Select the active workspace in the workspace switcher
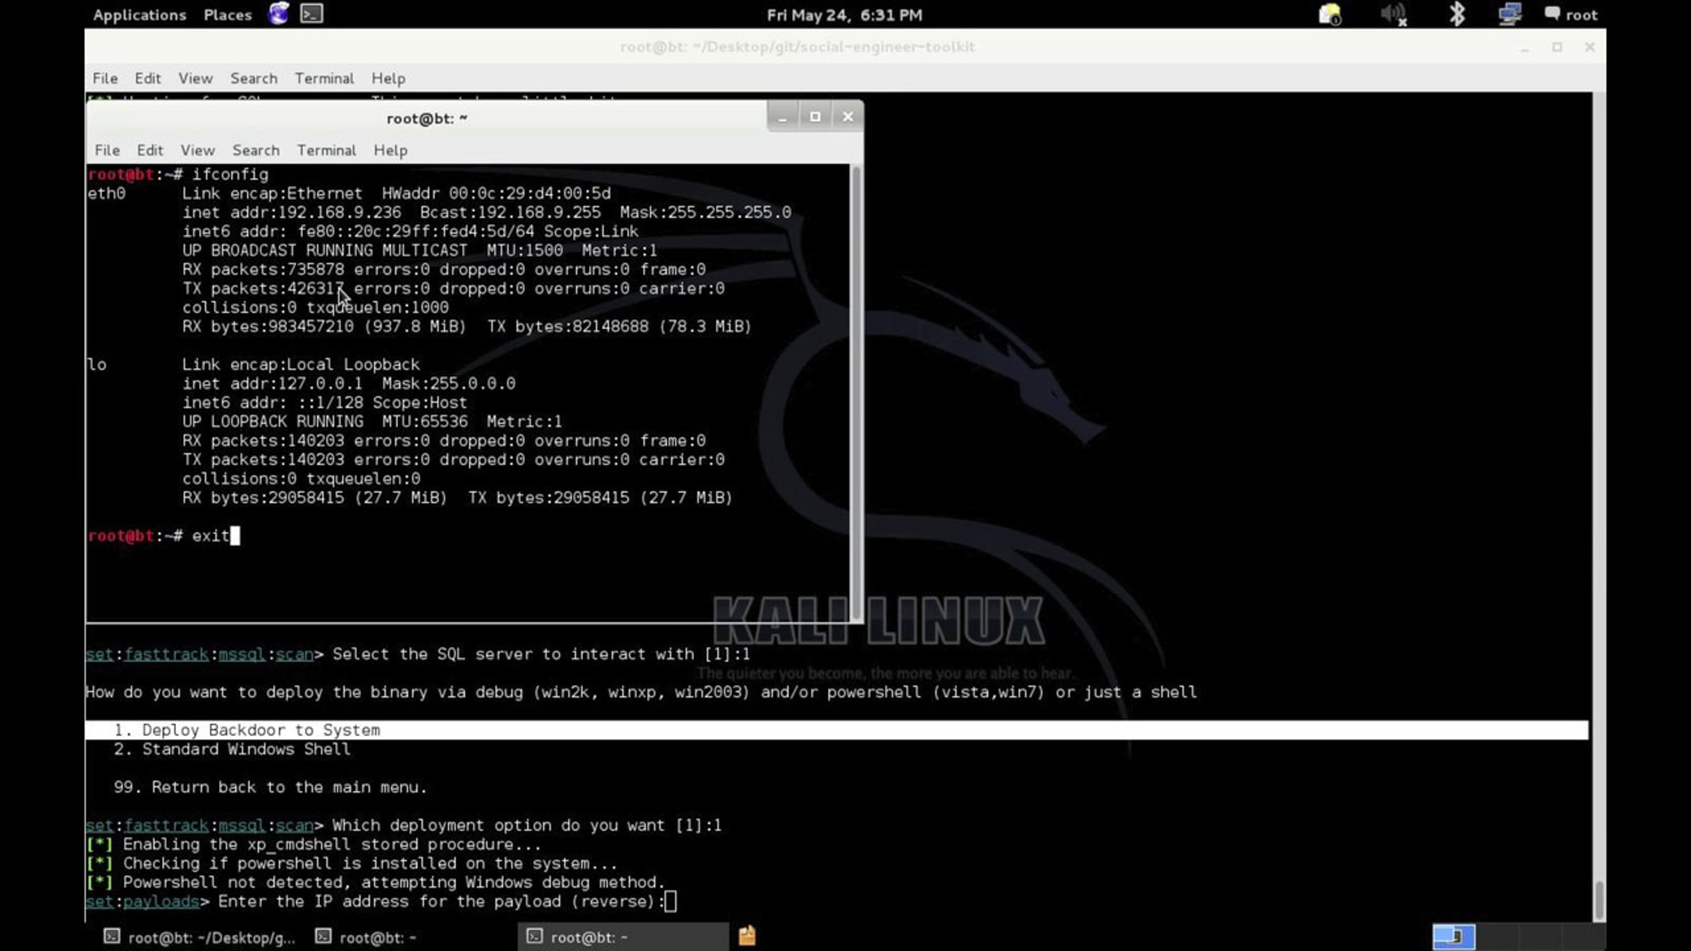This screenshot has width=1691, height=951. tap(1454, 937)
